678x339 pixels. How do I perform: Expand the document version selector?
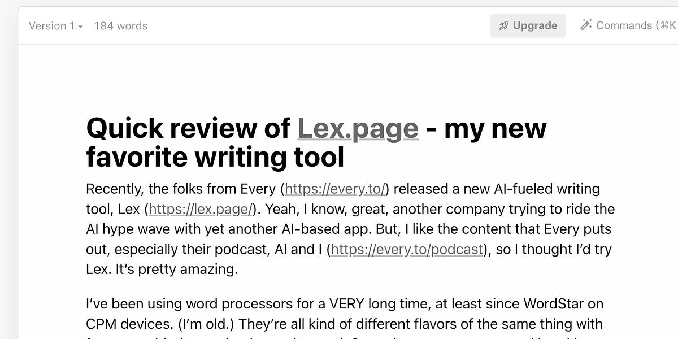pos(55,26)
